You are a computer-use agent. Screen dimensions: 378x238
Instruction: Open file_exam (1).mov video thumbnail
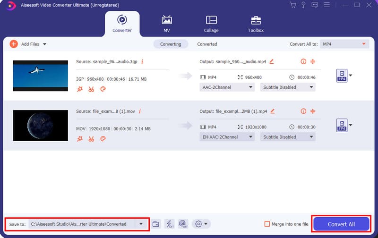[41, 126]
